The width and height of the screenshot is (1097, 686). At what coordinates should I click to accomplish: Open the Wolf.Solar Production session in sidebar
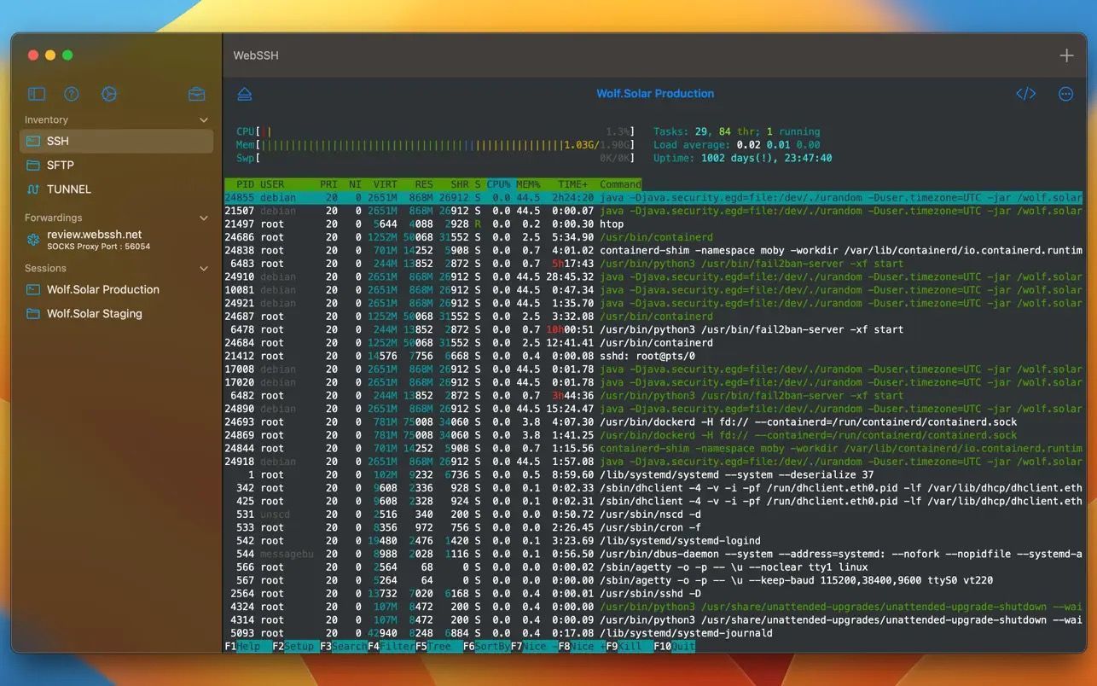[x=116, y=289]
